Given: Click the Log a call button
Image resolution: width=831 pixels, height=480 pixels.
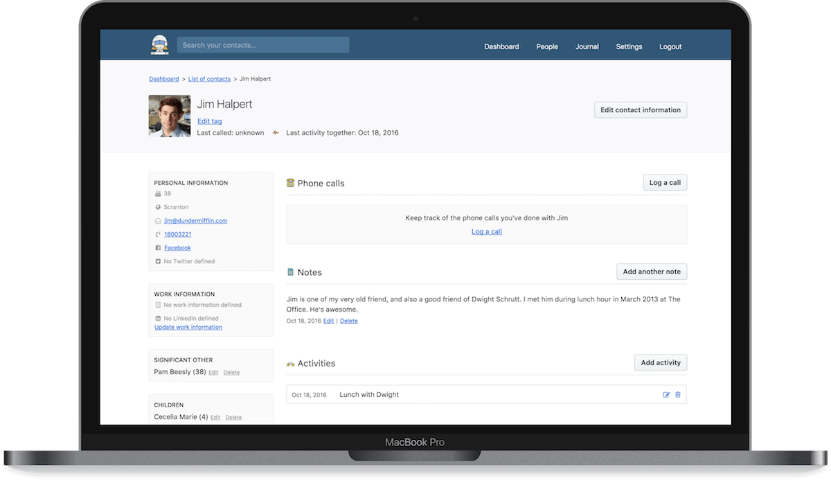Looking at the screenshot, I should click(x=665, y=183).
